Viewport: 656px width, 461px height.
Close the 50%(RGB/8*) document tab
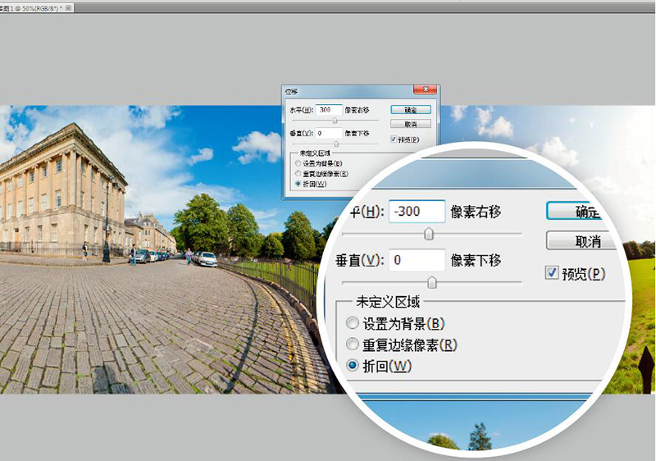tap(69, 8)
